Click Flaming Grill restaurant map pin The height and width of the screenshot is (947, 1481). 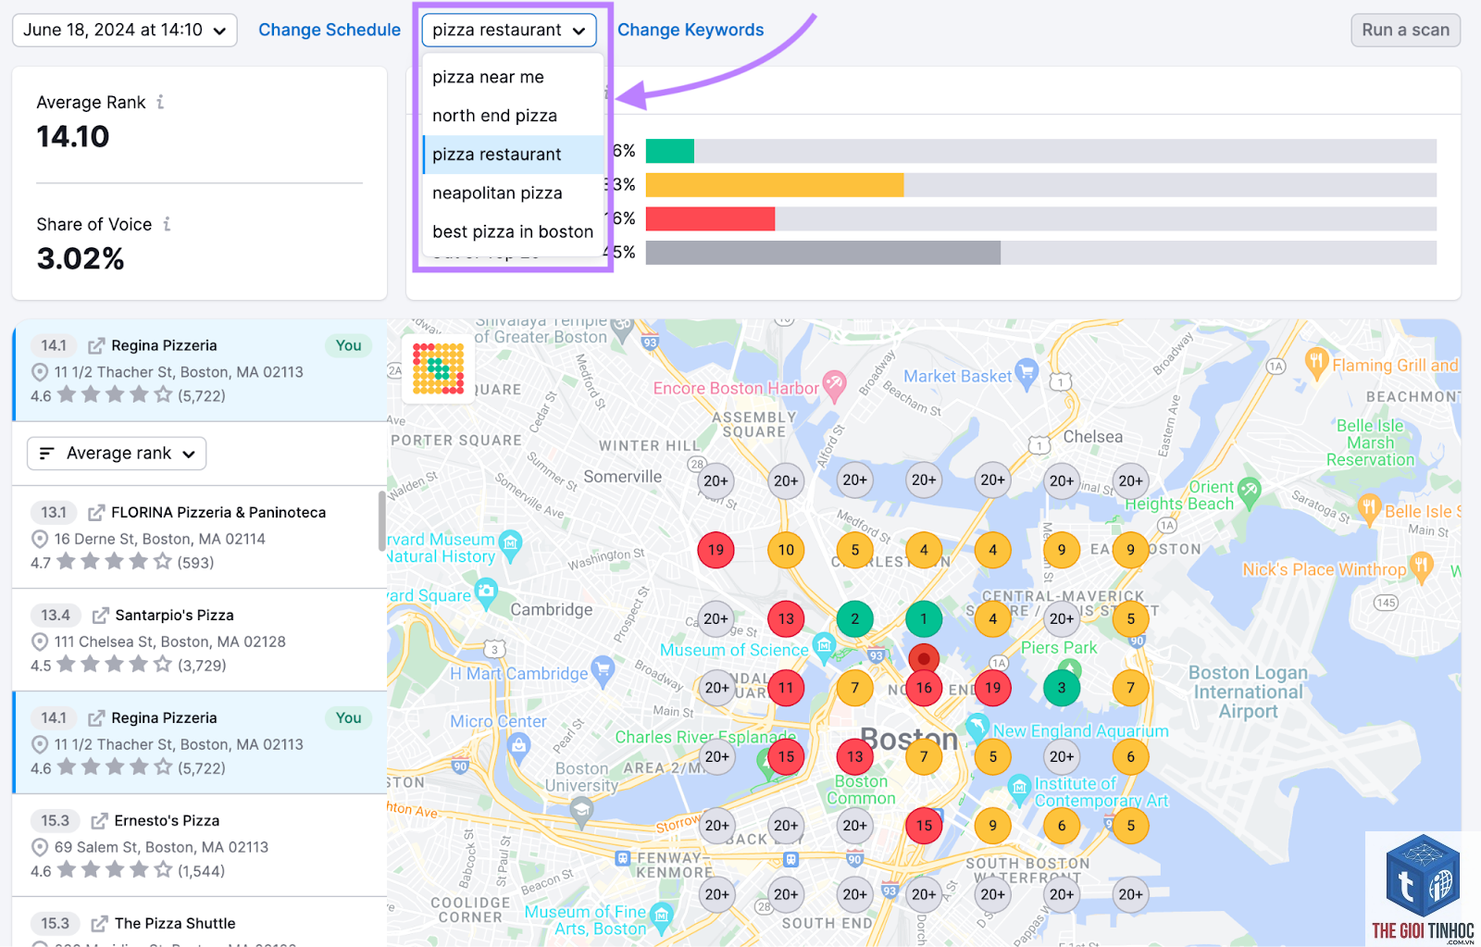click(x=1317, y=362)
